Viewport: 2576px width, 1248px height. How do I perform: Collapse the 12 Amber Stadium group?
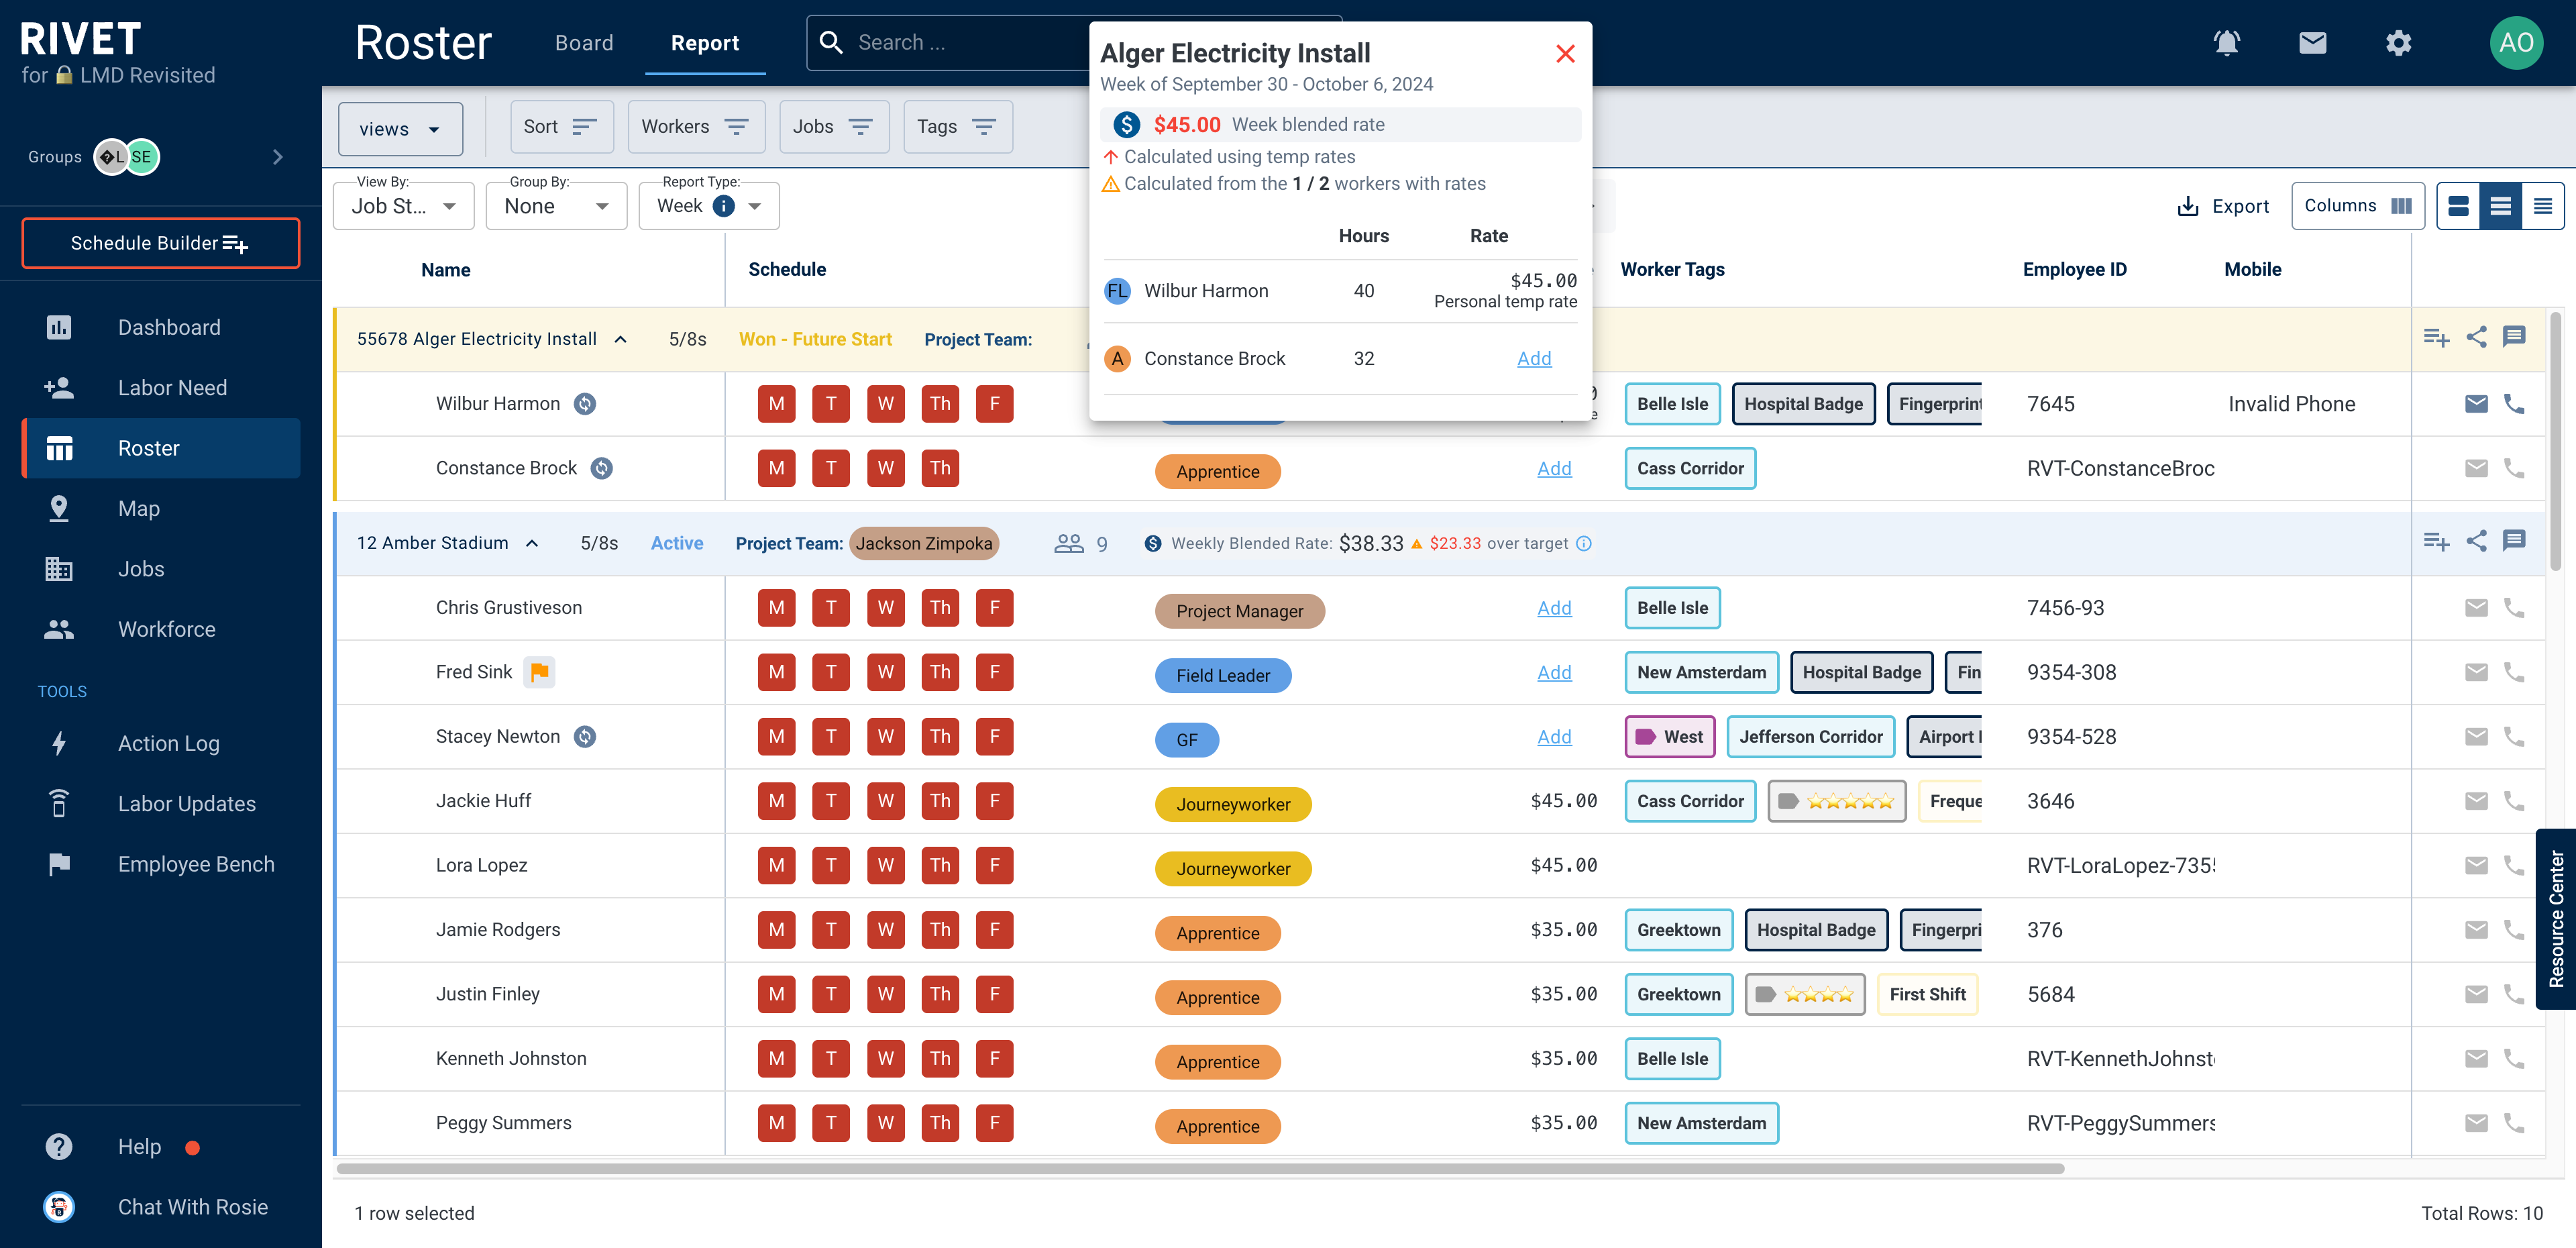pos(532,543)
